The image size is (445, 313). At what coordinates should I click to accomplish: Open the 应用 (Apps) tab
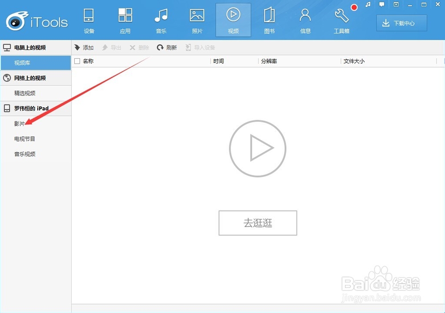(x=125, y=20)
